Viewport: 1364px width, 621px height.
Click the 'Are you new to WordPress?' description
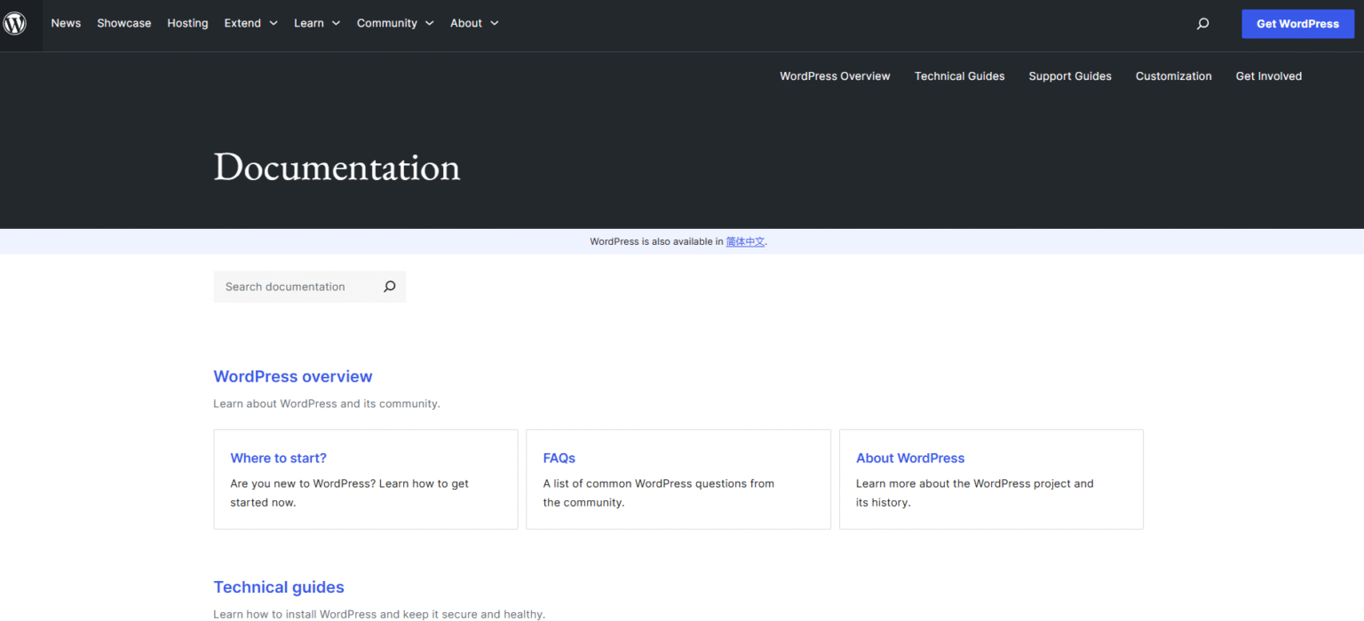pyautogui.click(x=349, y=493)
